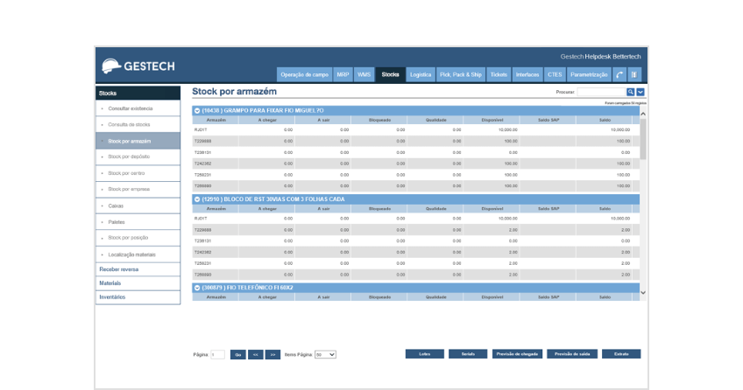The image size is (743, 390).
Task: Collapse the BLOCO DE RST 30VIAS group
Action: point(197,199)
